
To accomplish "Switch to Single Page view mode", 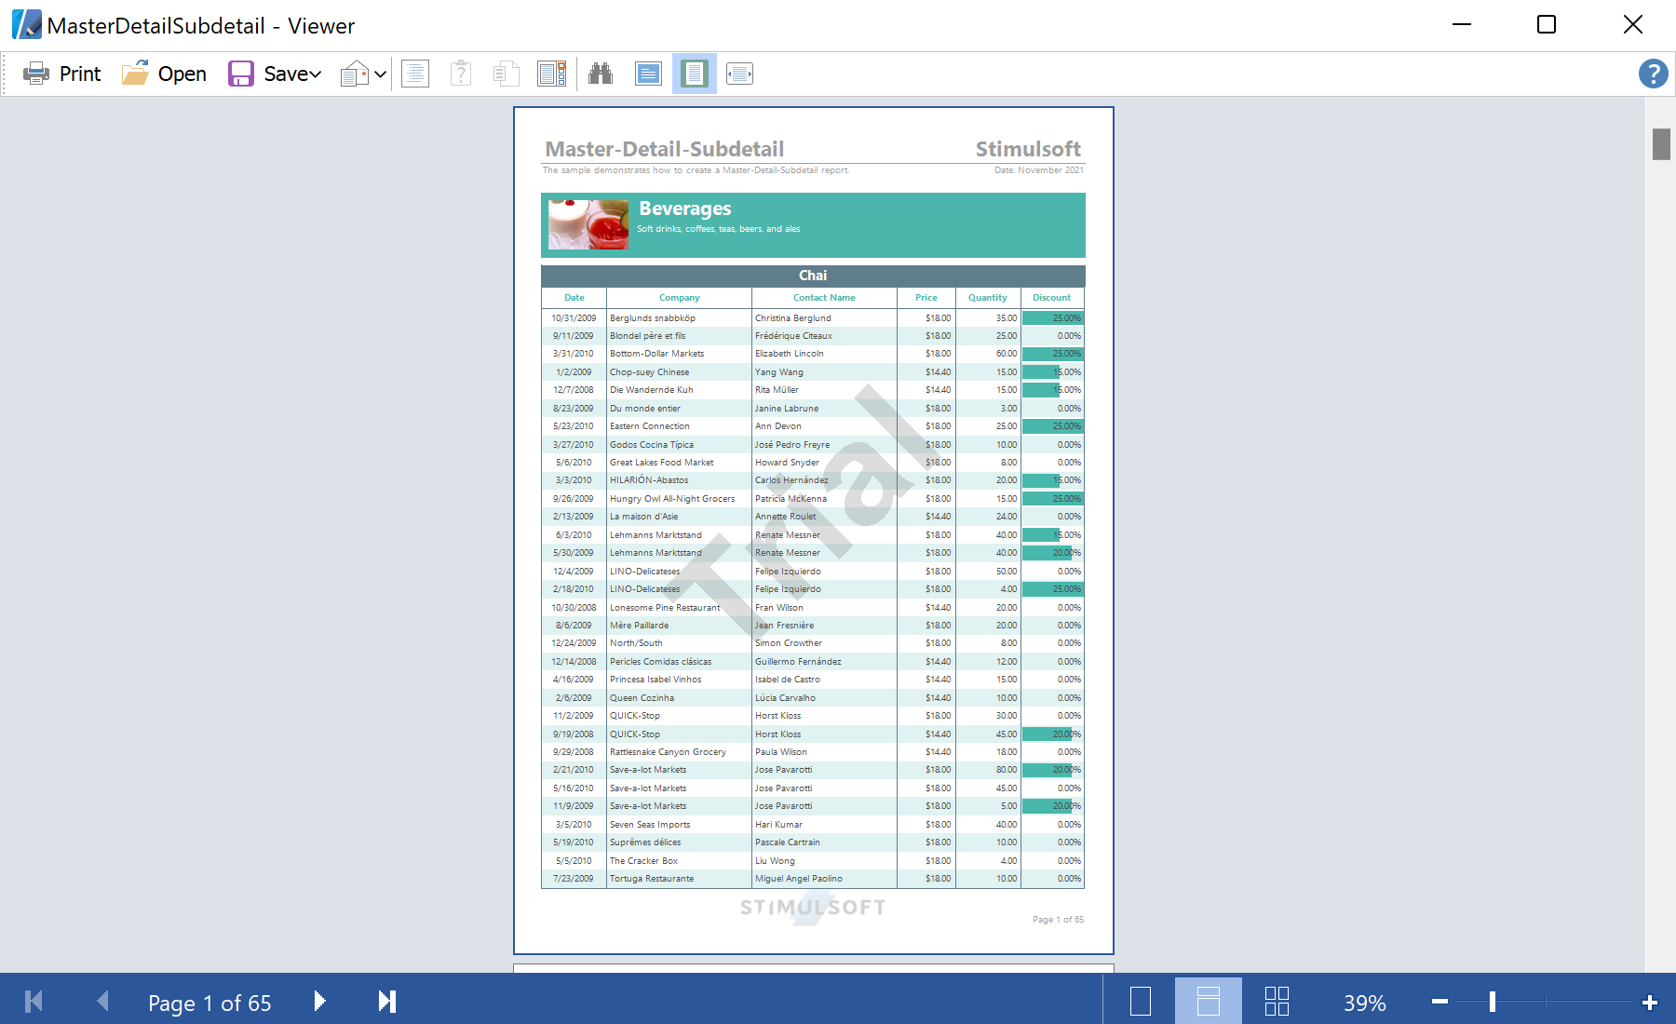I will click(1140, 1002).
